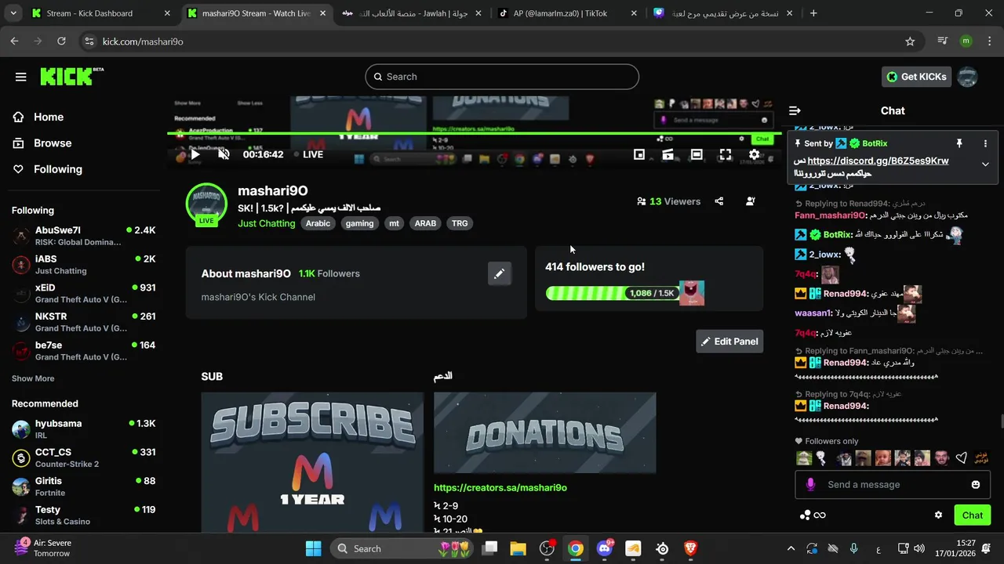Focus the Kick search box

tap(502, 77)
